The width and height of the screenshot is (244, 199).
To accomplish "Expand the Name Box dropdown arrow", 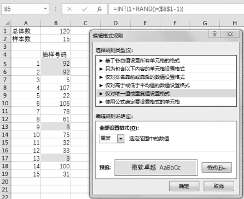I will click(x=45, y=9).
